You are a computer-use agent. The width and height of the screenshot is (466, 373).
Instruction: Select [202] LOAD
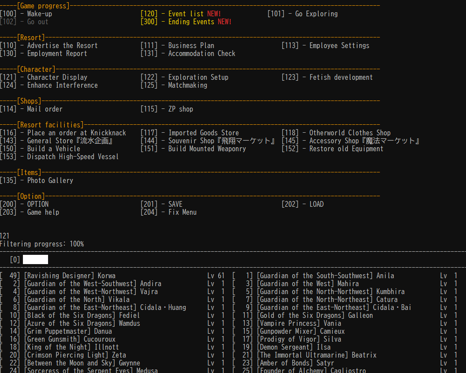coord(302,204)
